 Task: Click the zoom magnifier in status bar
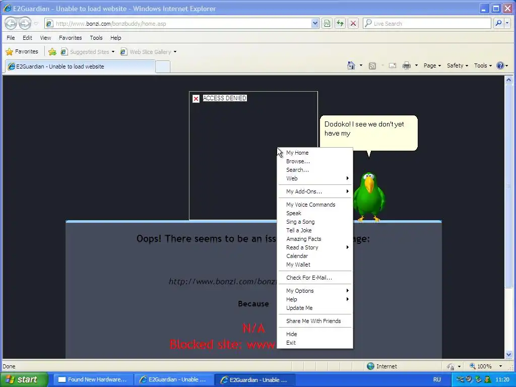473,366
